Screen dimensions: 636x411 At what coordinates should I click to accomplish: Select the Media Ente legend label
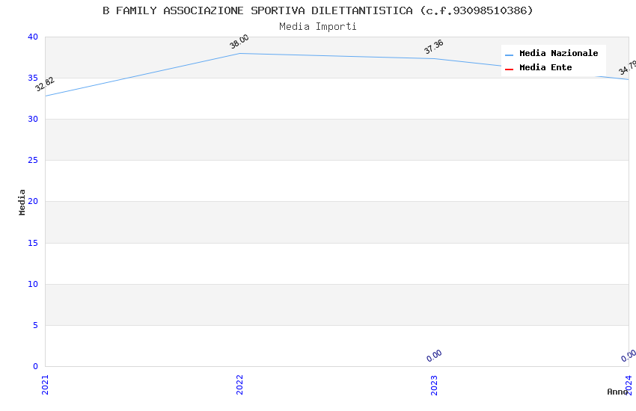(545, 68)
